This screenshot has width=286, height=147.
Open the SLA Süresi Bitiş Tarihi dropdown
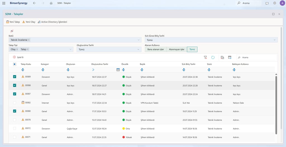click(275, 40)
